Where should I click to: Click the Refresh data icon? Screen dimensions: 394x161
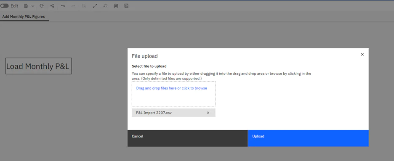click(41, 6)
